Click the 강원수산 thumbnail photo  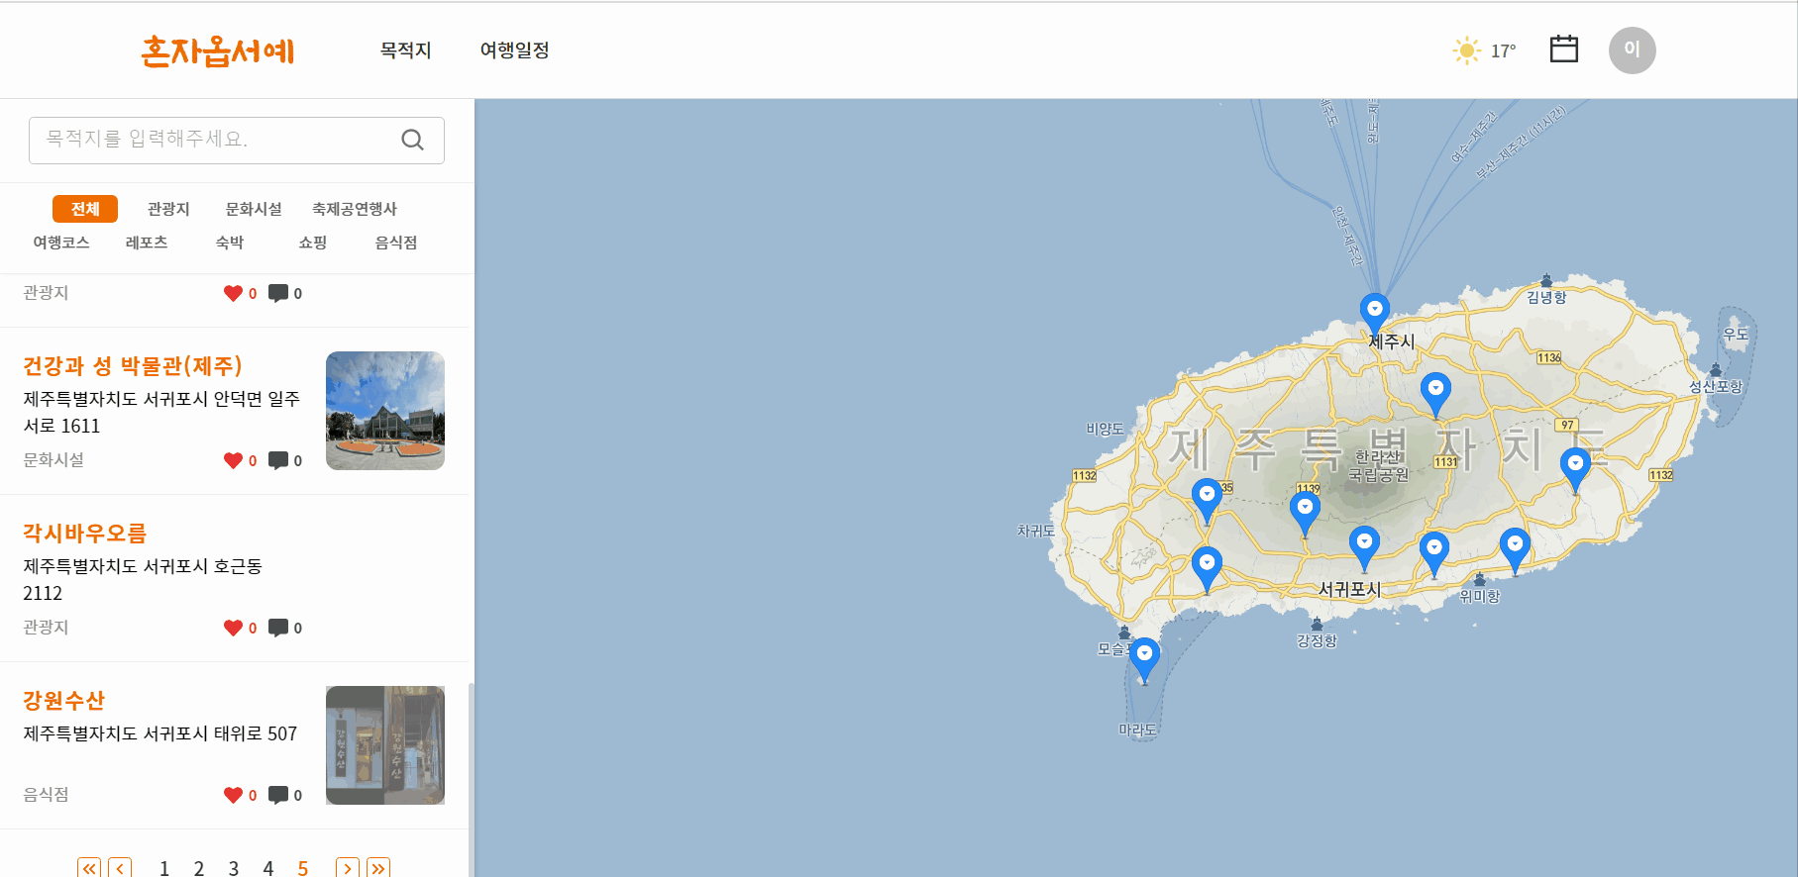point(385,745)
